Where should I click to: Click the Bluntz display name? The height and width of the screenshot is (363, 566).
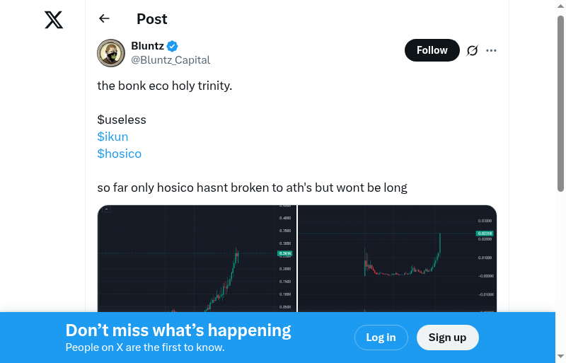(x=147, y=46)
